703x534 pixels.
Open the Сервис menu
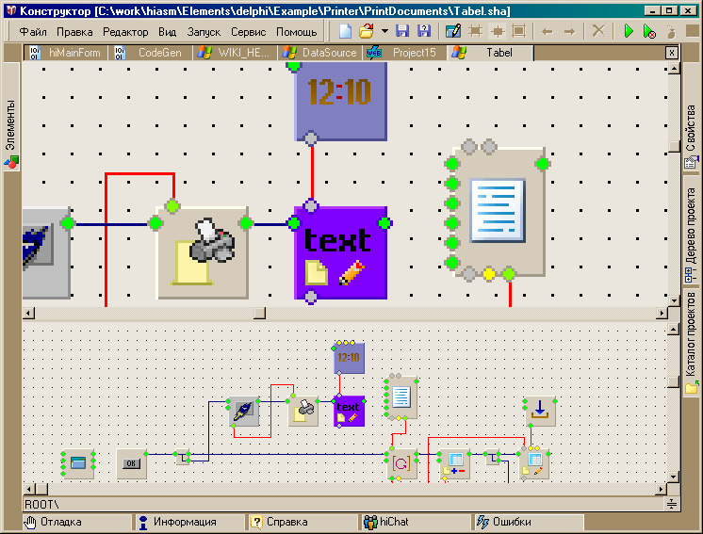tap(248, 32)
